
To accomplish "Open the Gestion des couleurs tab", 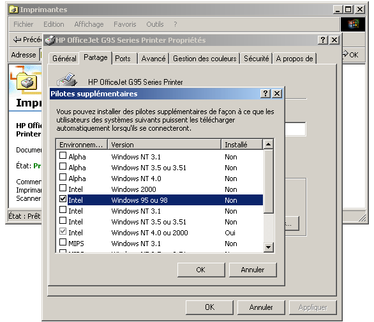I will tap(204, 59).
